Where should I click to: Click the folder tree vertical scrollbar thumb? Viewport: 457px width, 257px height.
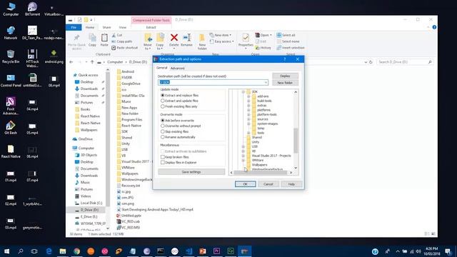tap(296, 141)
